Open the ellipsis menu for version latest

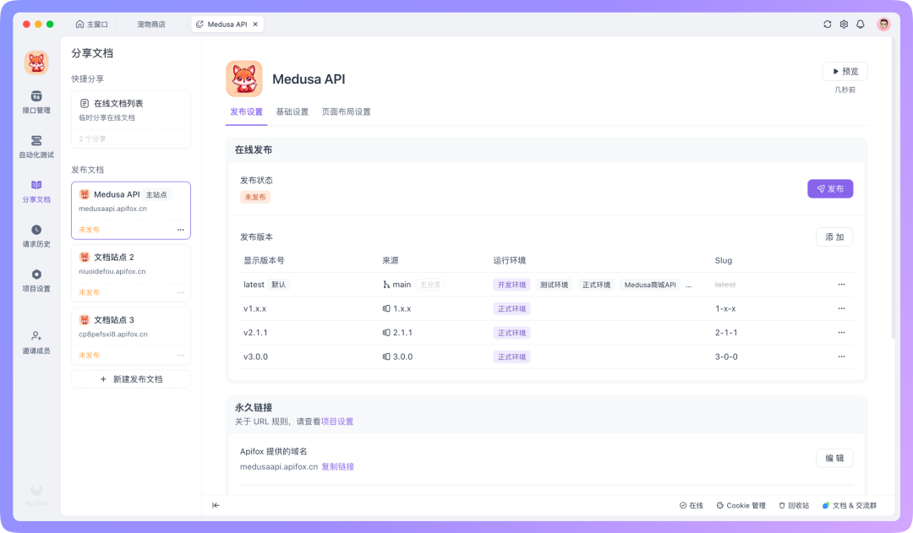841,285
